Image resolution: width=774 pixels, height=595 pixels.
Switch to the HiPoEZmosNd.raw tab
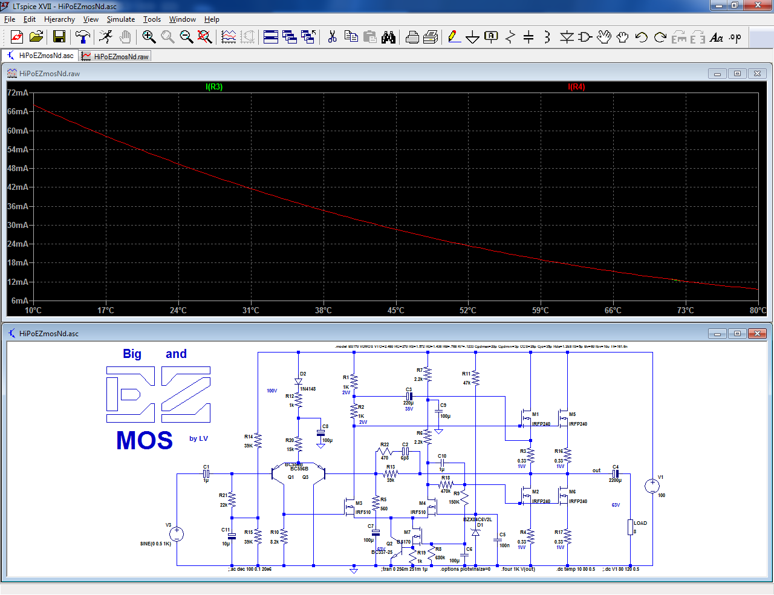click(x=115, y=56)
